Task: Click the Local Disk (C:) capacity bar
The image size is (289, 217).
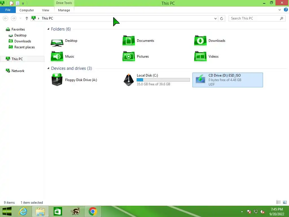Action: coord(163,80)
